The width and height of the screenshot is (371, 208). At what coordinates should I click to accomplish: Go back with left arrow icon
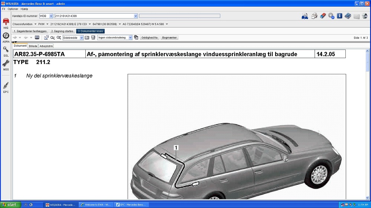[15, 37]
